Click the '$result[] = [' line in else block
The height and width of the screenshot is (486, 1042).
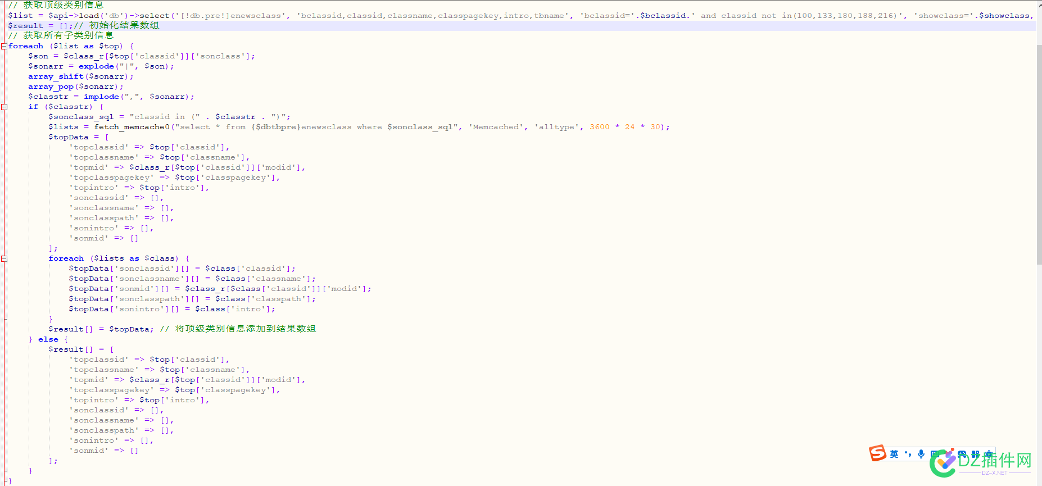click(x=81, y=349)
